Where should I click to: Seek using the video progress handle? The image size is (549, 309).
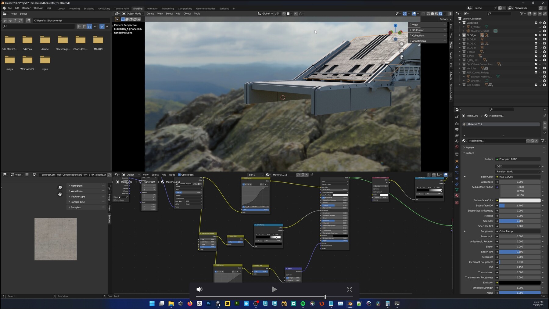[x=325, y=296]
